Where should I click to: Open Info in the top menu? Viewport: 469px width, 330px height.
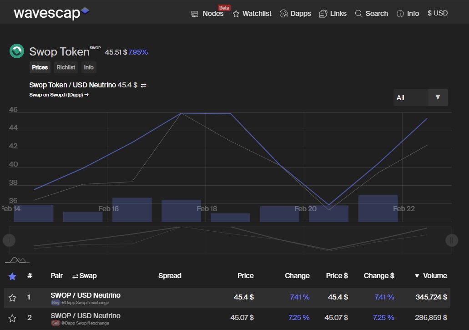click(413, 14)
